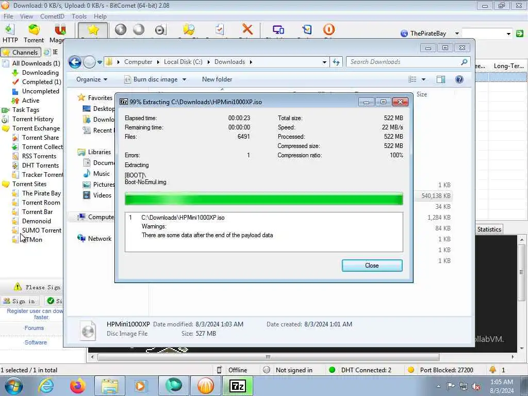528x396 pixels.
Task: Click the Windows Start orb
Action: point(13,386)
